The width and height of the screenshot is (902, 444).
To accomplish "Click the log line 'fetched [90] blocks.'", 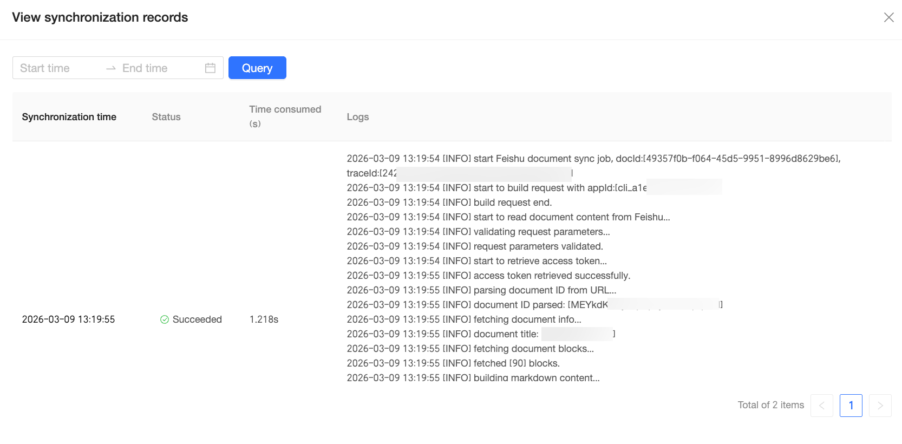I will [453, 363].
